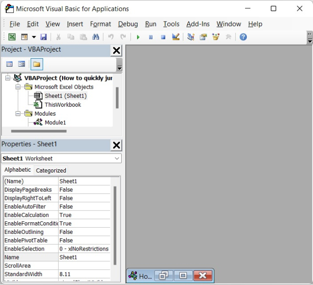Maximize the minimized code window

183,276
